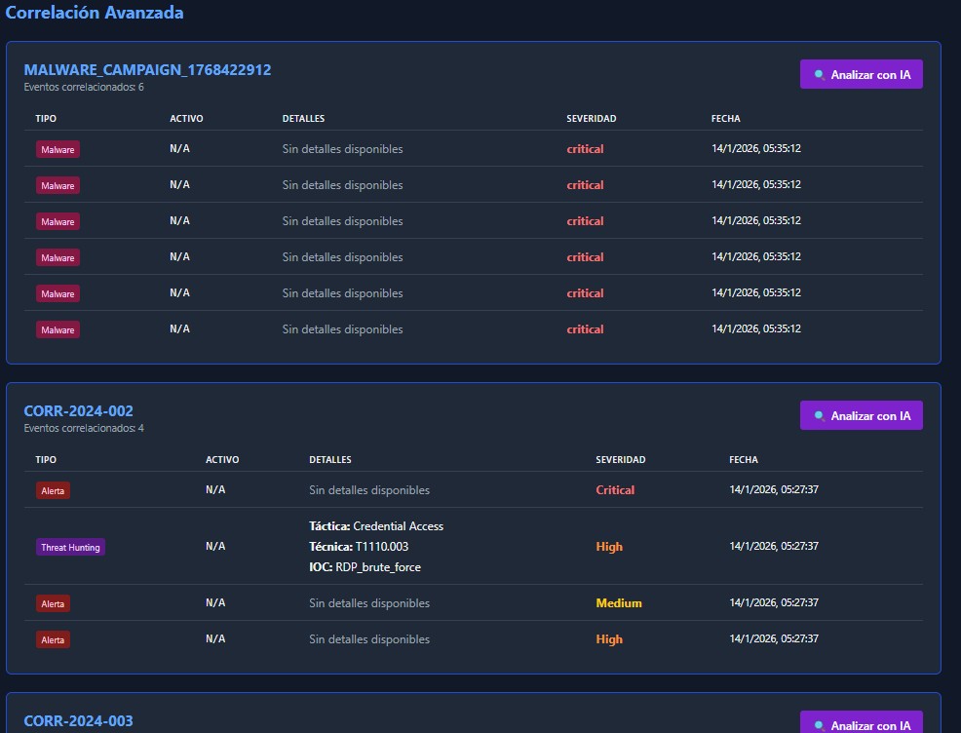Click the critical severity label on first row

585,149
